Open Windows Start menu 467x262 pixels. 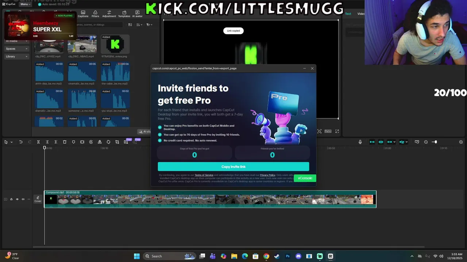[x=137, y=256]
